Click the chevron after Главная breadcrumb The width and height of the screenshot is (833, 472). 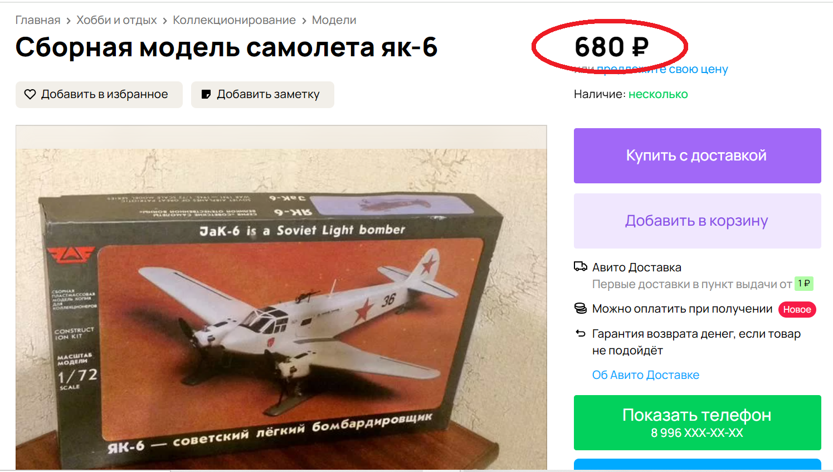[69, 21]
